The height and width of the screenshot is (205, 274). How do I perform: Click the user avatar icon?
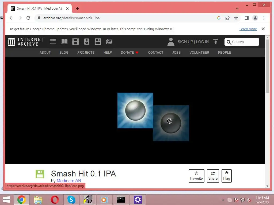[x=171, y=42]
